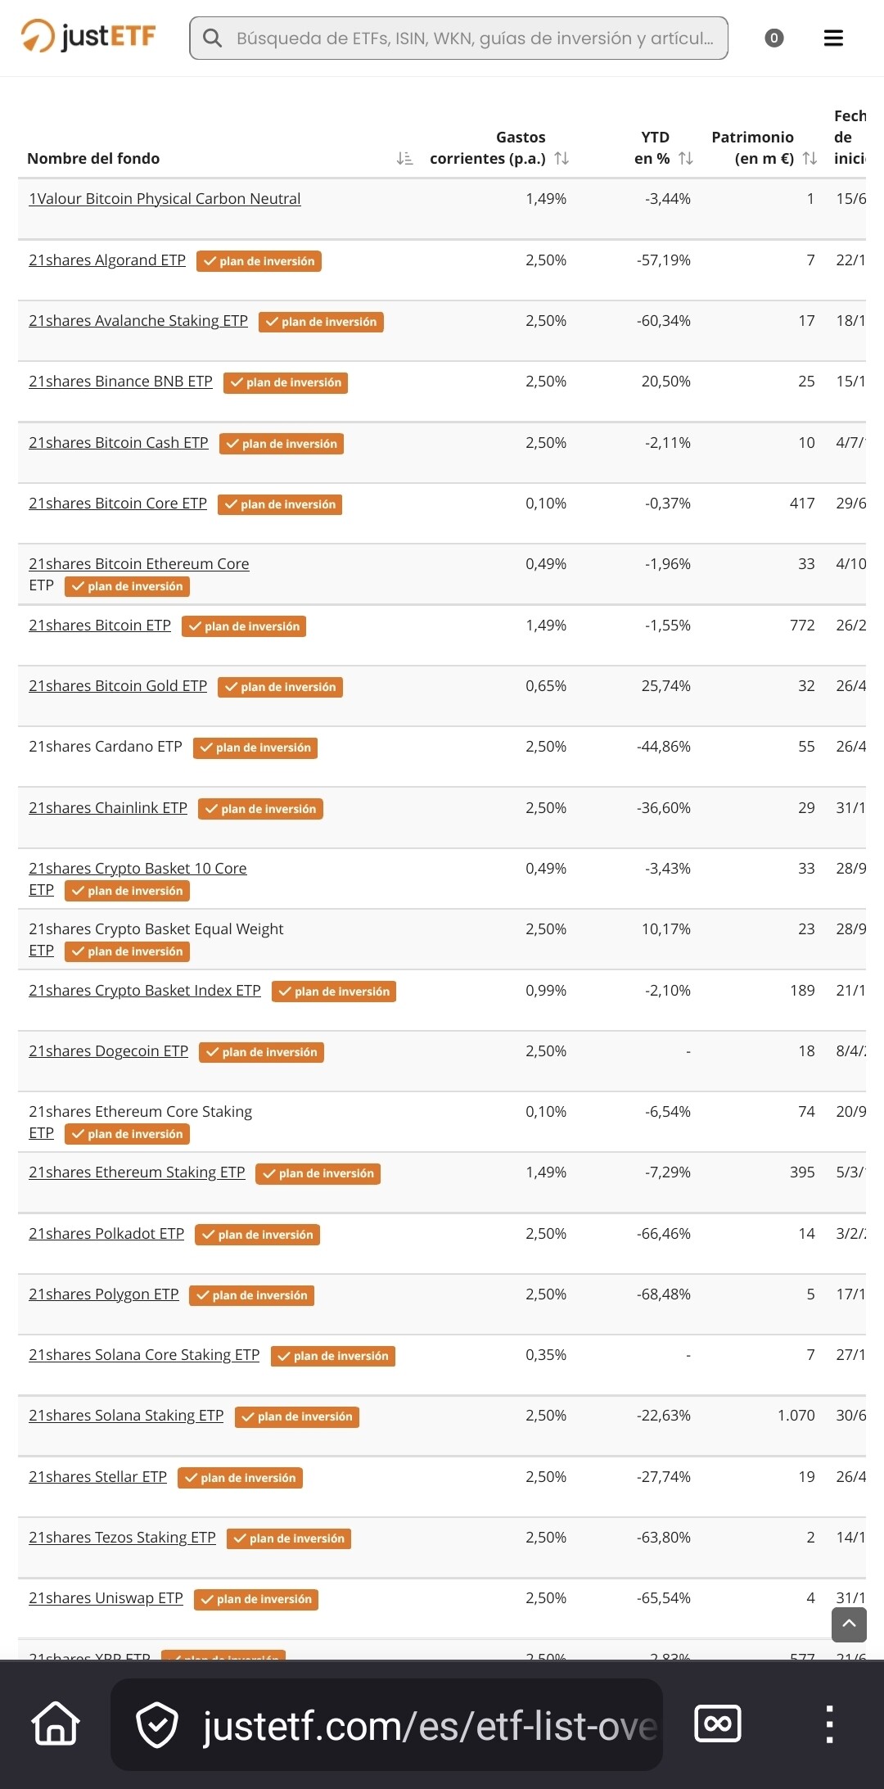Open the watchlist counter badge
Viewport: 884px width, 1789px height.
(773, 38)
